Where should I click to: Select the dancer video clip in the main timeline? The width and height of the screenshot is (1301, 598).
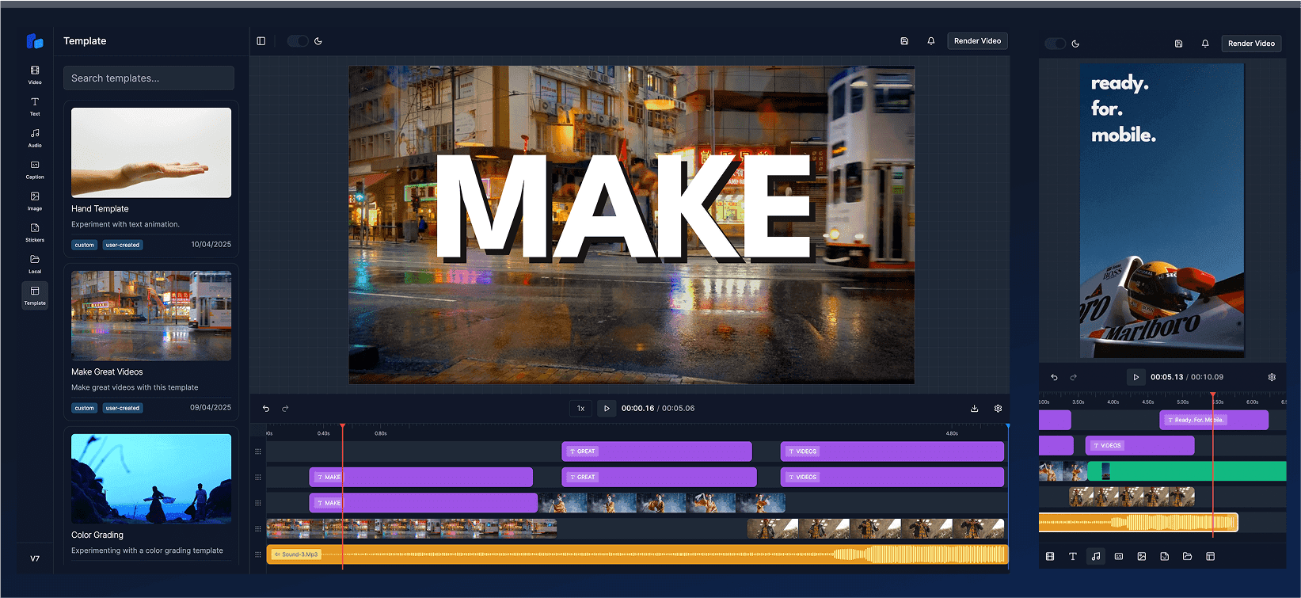coord(662,503)
